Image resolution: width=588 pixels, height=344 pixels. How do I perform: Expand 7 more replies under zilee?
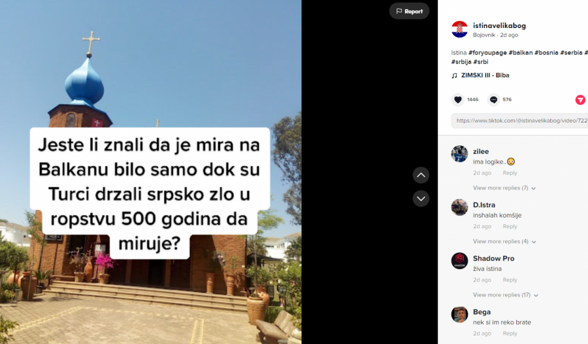504,188
